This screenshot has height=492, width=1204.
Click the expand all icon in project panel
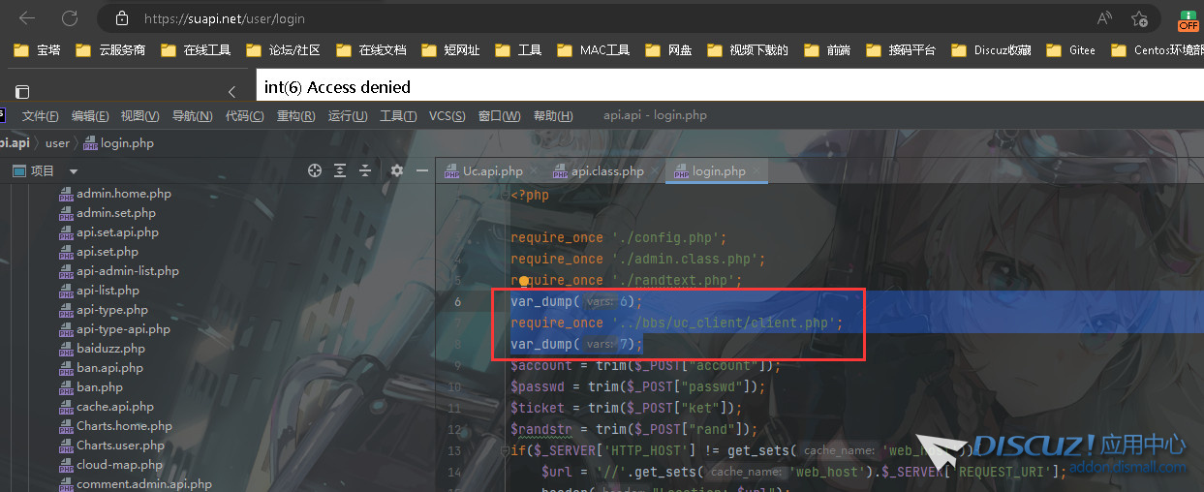coord(340,170)
